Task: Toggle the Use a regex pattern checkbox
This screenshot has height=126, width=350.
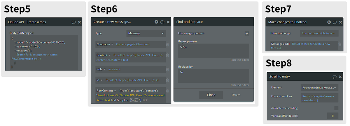Action: [x=247, y=33]
